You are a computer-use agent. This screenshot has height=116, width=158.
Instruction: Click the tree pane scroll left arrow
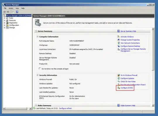(x=4, y=109)
